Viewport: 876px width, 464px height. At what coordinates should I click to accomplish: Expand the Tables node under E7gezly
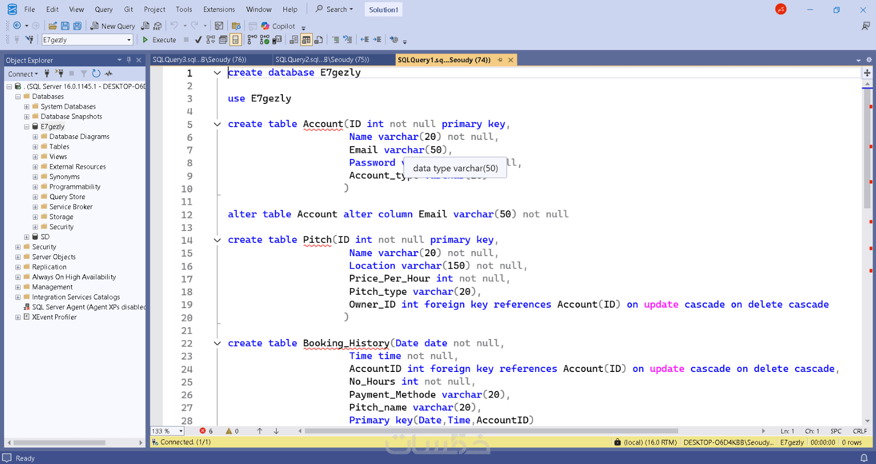pyautogui.click(x=35, y=147)
